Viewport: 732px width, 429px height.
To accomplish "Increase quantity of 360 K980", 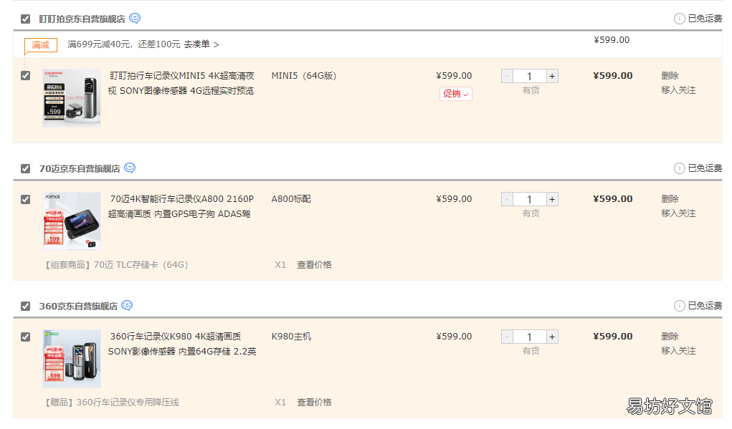I will point(552,337).
